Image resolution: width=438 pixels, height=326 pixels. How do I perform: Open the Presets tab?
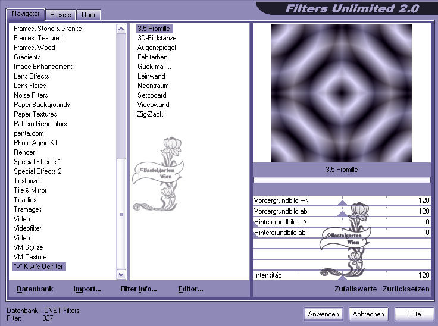pos(60,14)
